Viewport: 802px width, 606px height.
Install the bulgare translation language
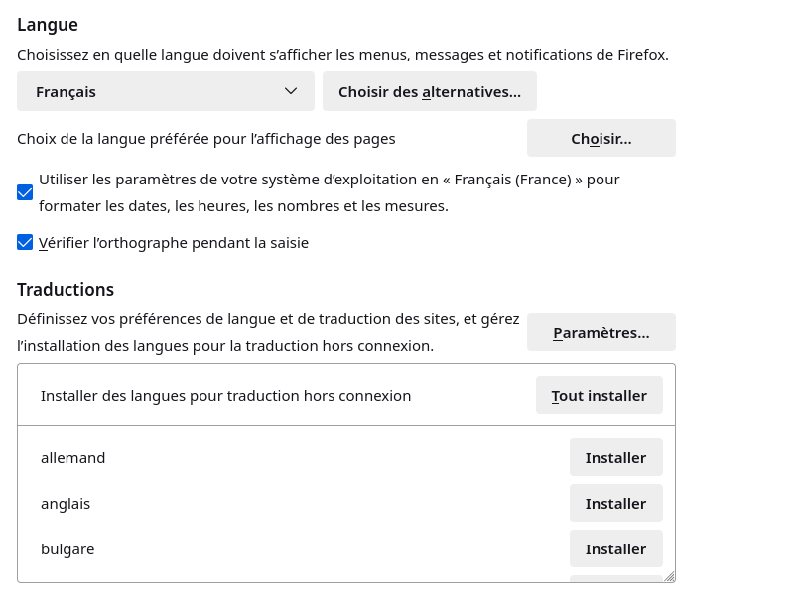tap(615, 548)
